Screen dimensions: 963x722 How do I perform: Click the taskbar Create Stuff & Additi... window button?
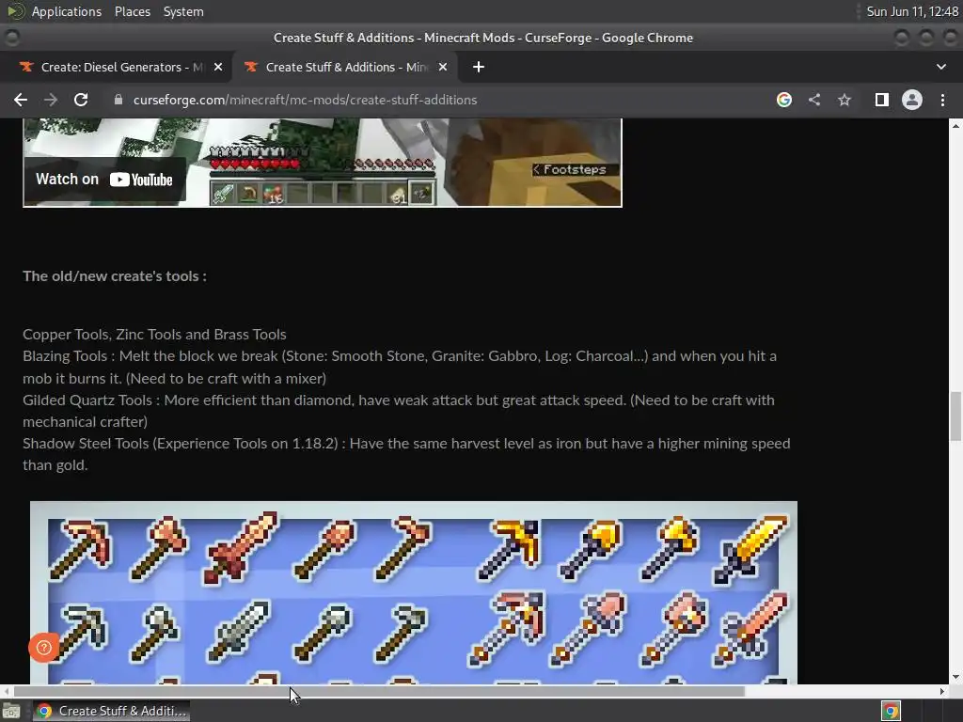[x=111, y=711]
